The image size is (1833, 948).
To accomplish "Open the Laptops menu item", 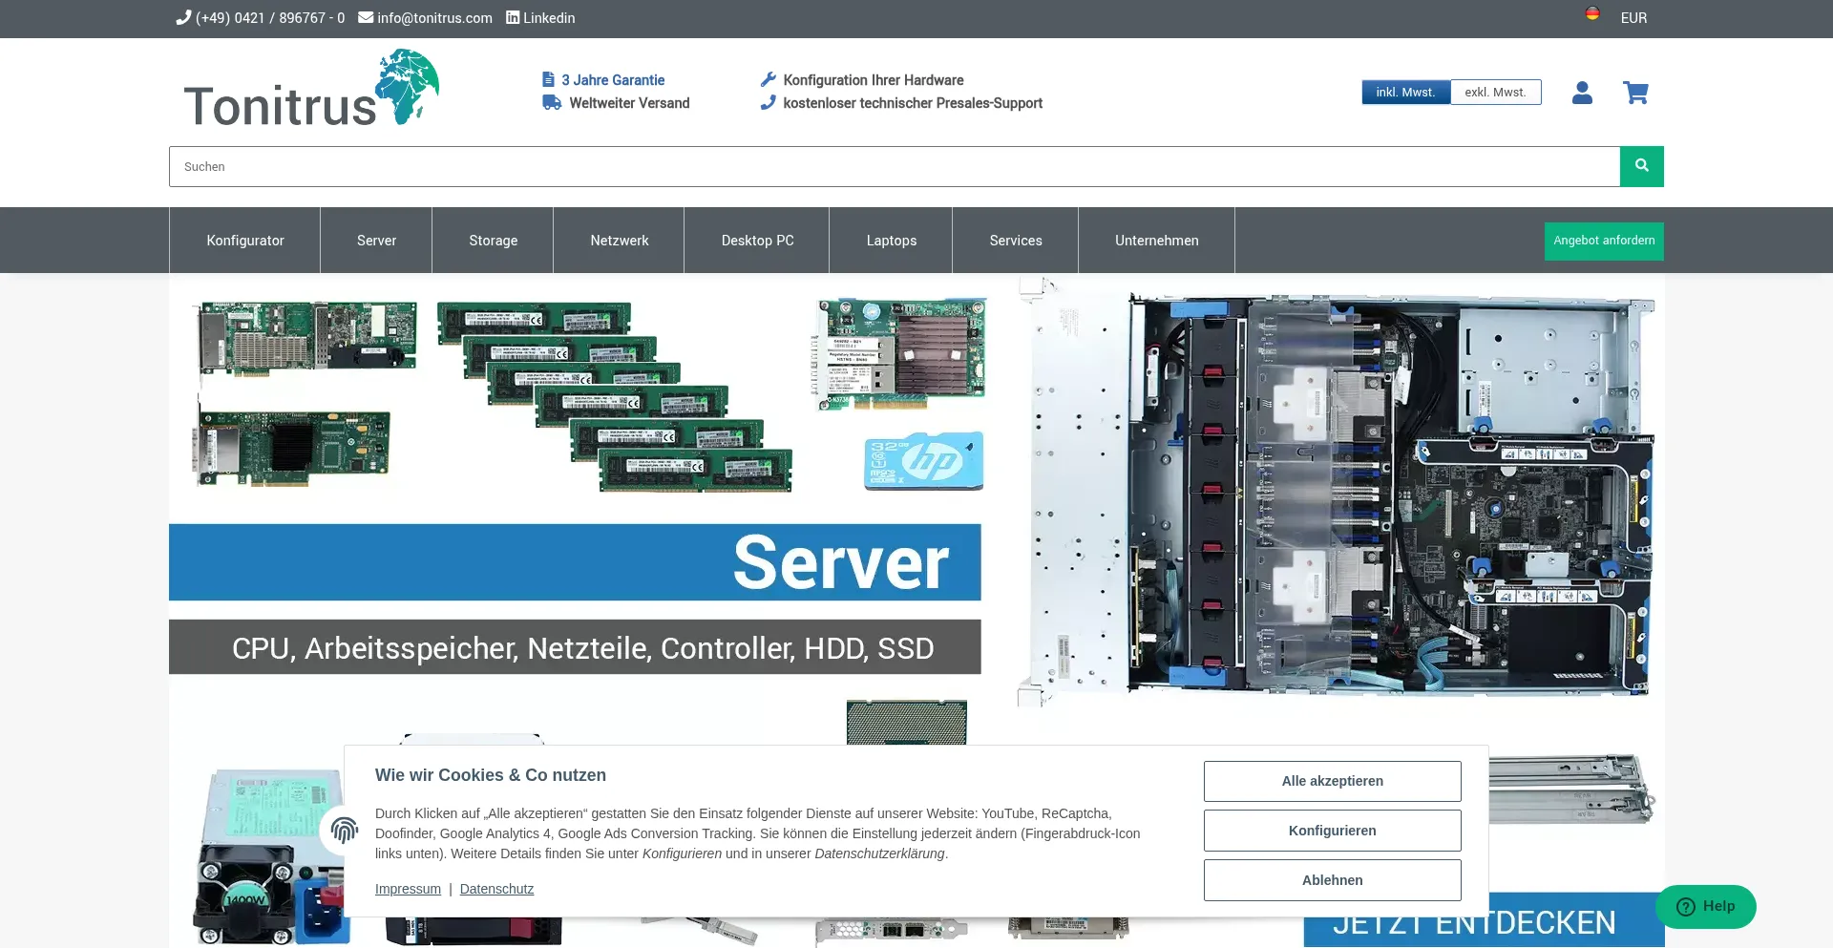I will pyautogui.click(x=891, y=241).
